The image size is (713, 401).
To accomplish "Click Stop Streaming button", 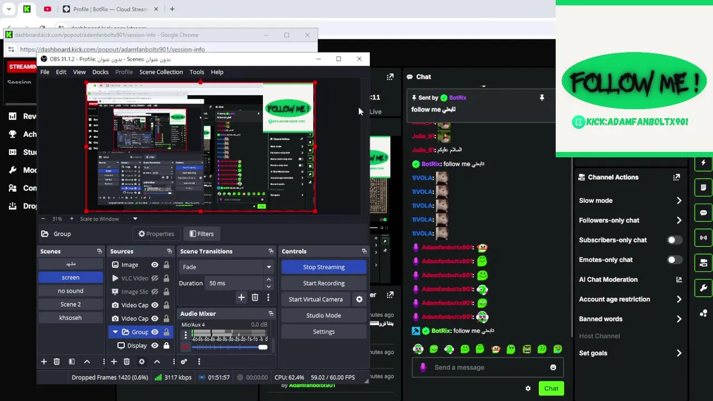I will (x=324, y=267).
